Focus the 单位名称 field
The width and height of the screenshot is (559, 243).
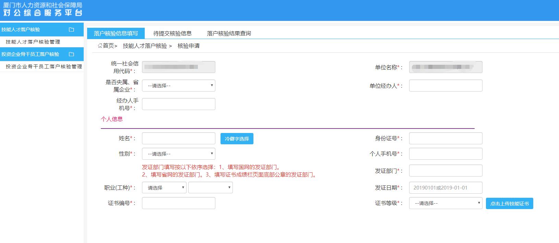coord(446,67)
